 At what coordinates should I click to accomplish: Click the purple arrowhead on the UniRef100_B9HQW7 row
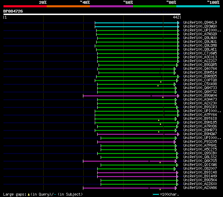178,134
